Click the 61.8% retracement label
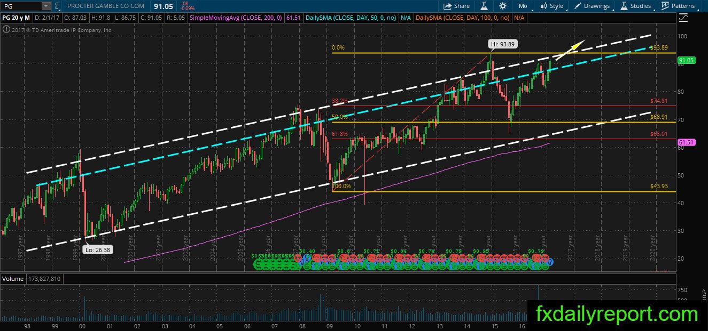The width and height of the screenshot is (708, 331). pos(340,134)
